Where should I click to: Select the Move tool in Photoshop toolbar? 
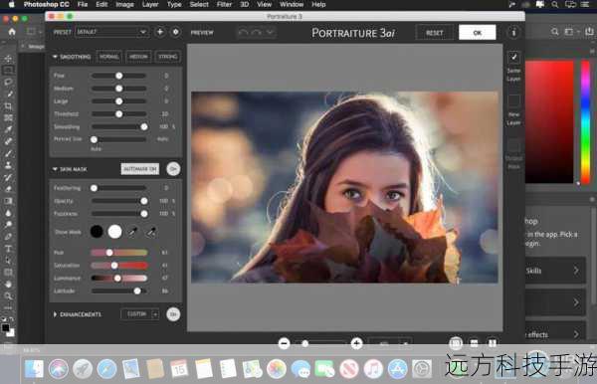[x=8, y=59]
